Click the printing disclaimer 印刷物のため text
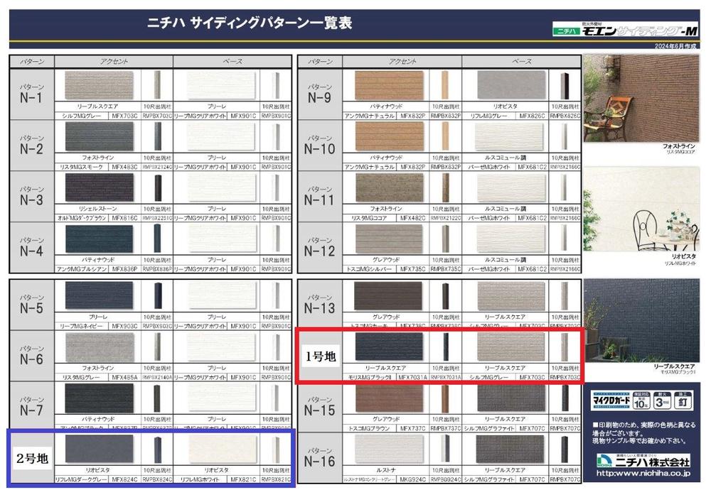This screenshot has height=502, width=711. point(644,432)
